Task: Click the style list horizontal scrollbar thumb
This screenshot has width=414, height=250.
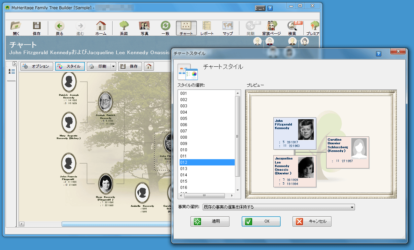Action: 204,196
